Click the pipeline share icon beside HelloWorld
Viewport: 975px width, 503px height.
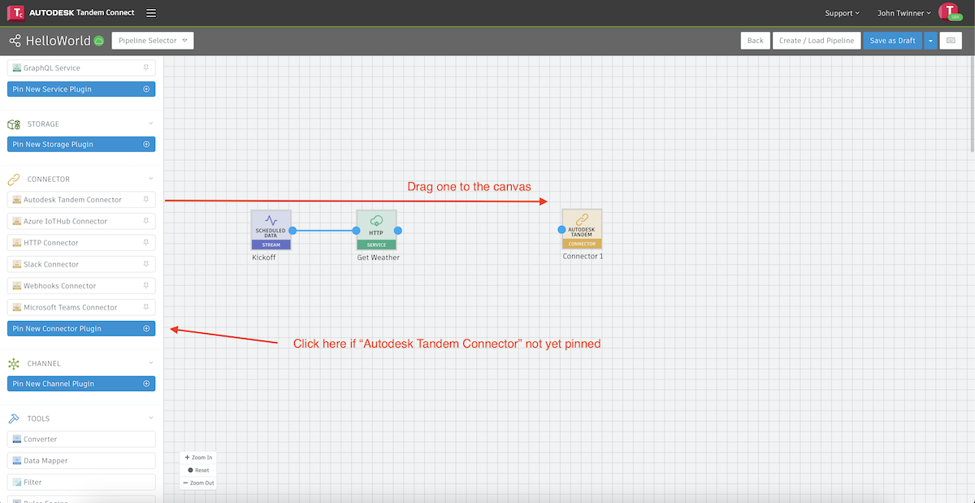(x=15, y=41)
